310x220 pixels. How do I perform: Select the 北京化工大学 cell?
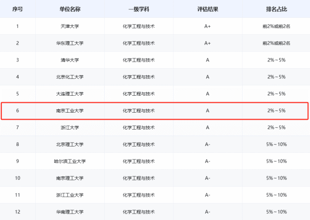tap(70, 77)
